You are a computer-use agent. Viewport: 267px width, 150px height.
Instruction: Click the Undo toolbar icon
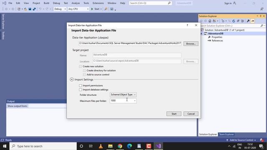point(40,9)
